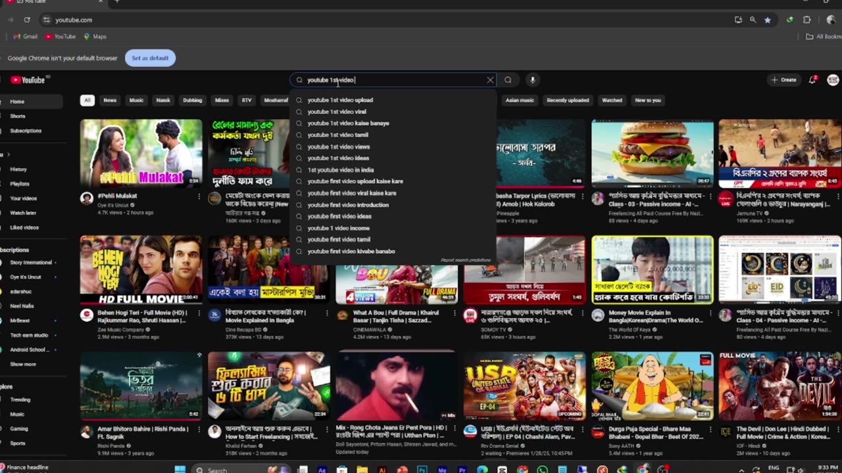842x473 pixels.
Task: Click Report search predictions link
Action: [x=466, y=260]
